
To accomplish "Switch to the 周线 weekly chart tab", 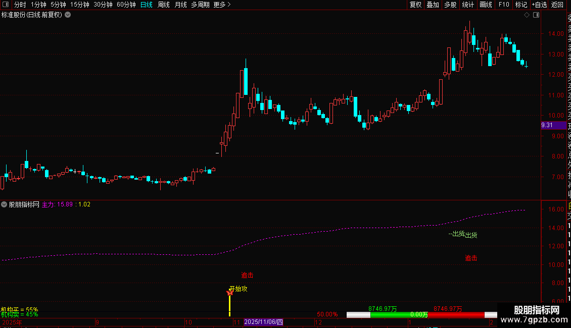I will click(164, 5).
